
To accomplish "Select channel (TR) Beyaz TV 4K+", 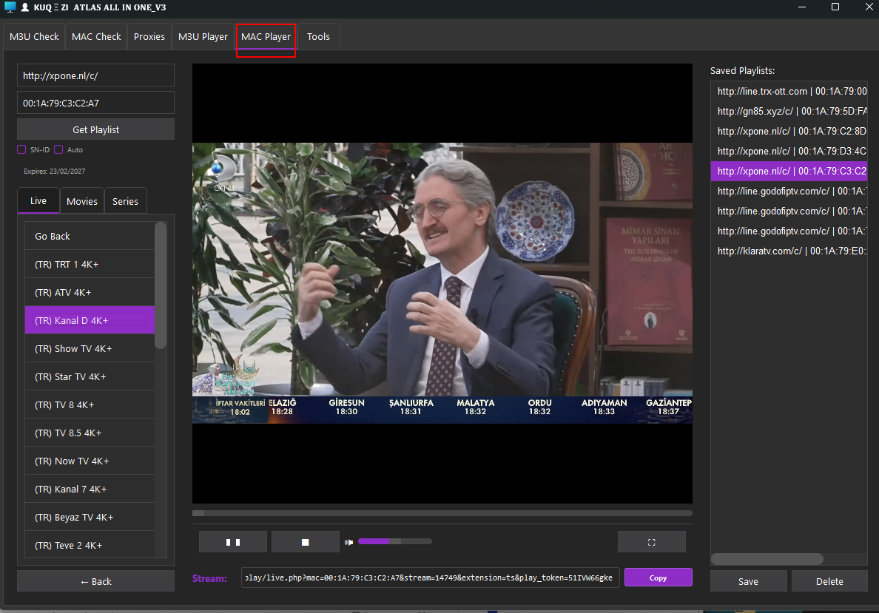I will (90, 517).
